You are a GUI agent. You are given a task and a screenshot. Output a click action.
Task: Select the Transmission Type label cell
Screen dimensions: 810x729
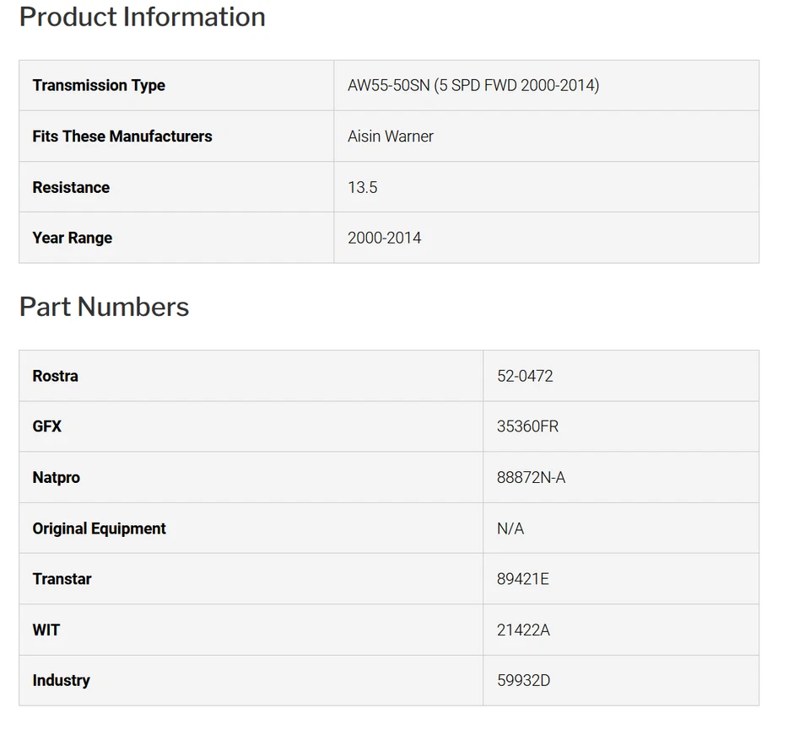tap(99, 85)
